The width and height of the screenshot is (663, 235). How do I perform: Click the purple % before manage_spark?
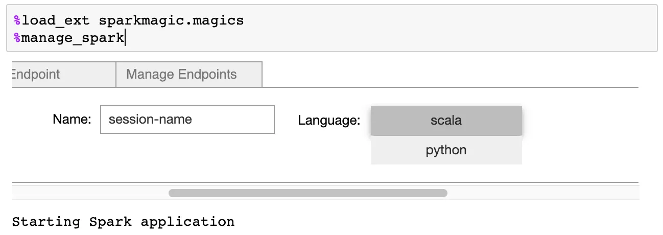pyautogui.click(x=17, y=38)
